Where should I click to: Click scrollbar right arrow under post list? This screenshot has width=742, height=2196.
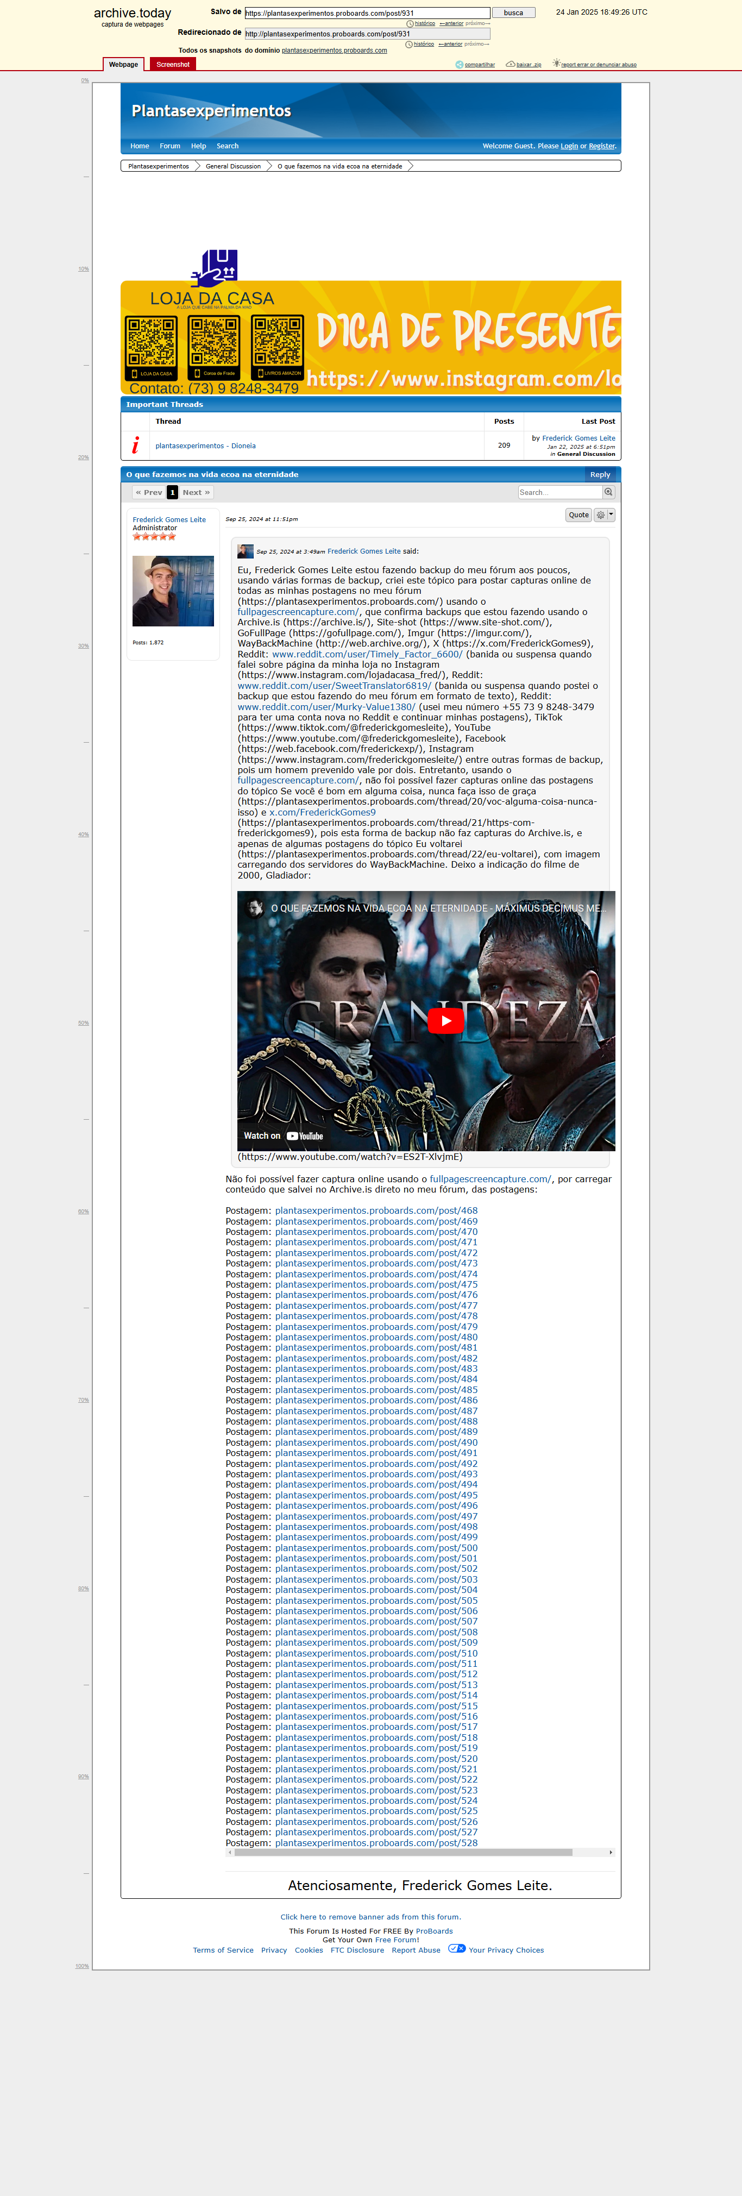(x=611, y=1853)
